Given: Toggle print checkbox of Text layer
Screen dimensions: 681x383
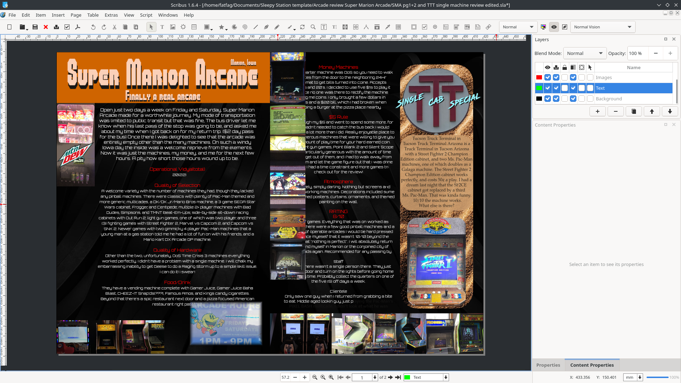Looking at the screenshot, I should coord(556,88).
